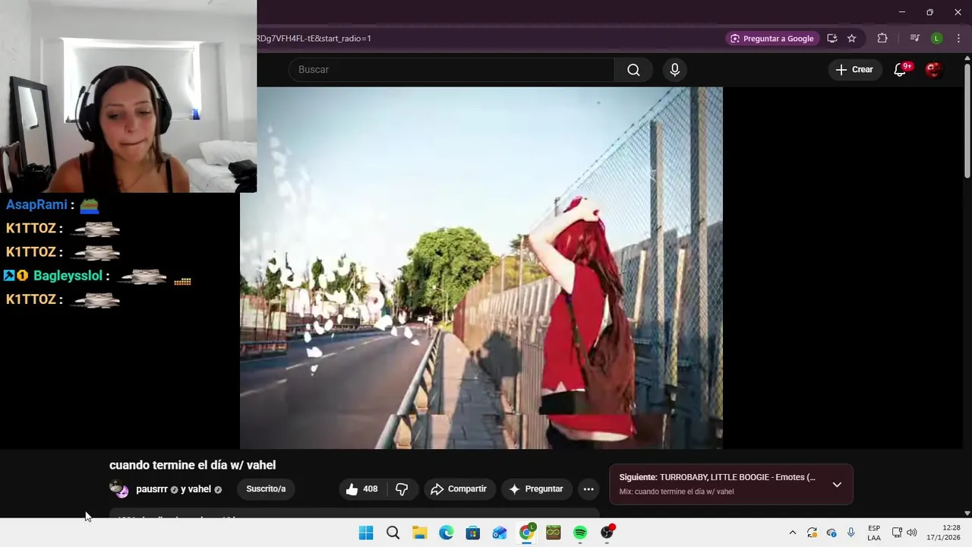
Task: Open Chrome media controls icon
Action: point(914,39)
